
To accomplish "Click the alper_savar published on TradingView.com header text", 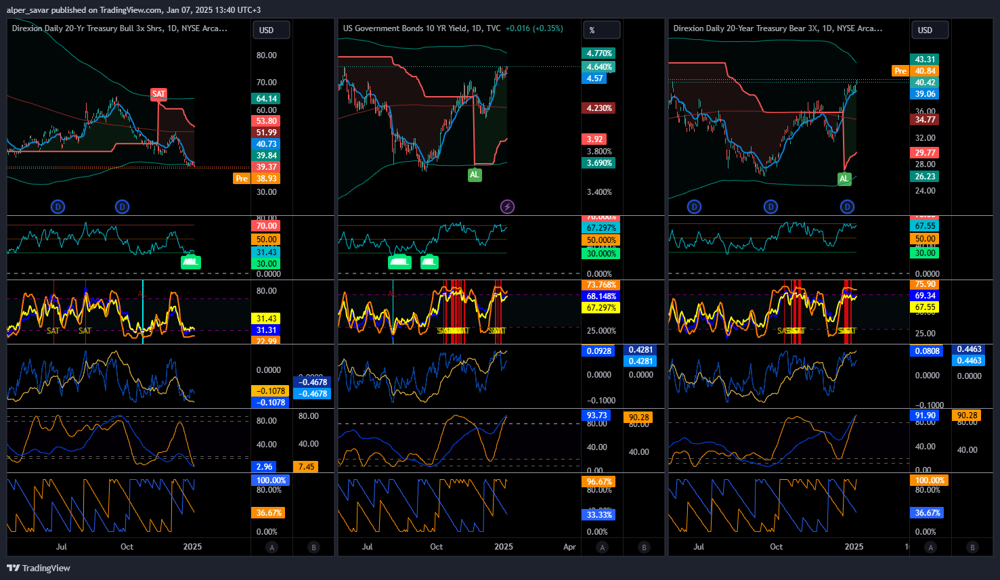I will (x=133, y=10).
